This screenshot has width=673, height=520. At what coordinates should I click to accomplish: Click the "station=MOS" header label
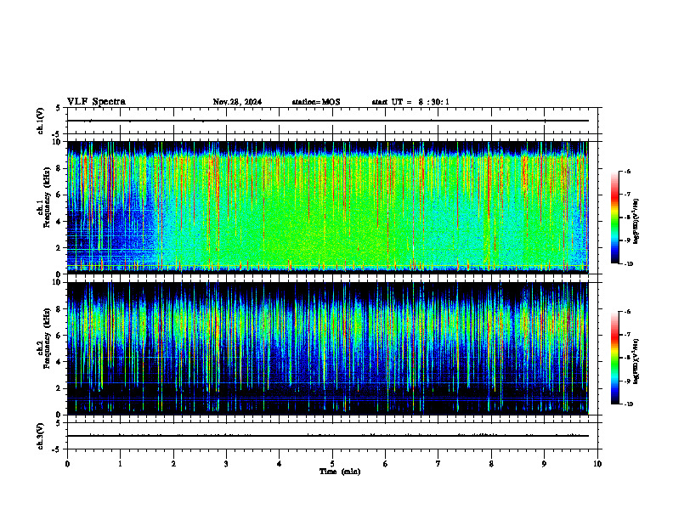click(x=316, y=102)
